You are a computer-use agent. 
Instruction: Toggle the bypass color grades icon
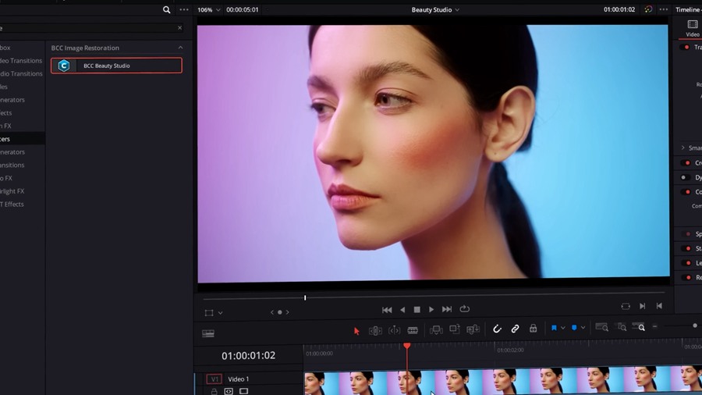point(648,9)
